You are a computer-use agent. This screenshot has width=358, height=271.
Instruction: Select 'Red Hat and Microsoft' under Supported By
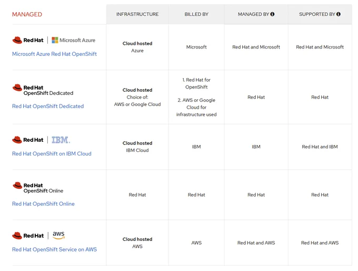point(320,47)
